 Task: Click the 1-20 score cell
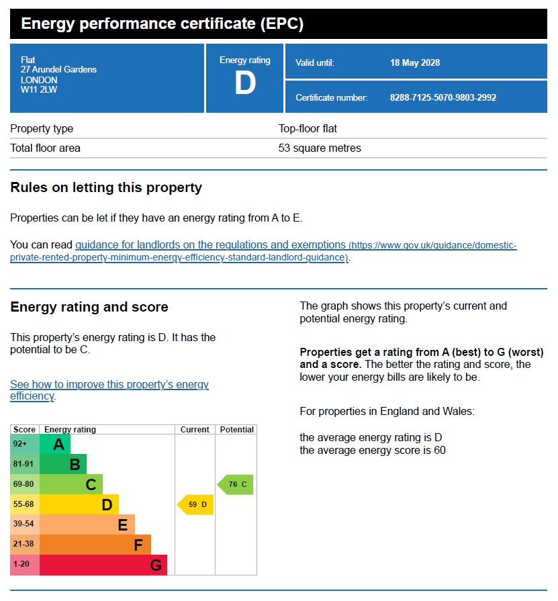[25, 565]
